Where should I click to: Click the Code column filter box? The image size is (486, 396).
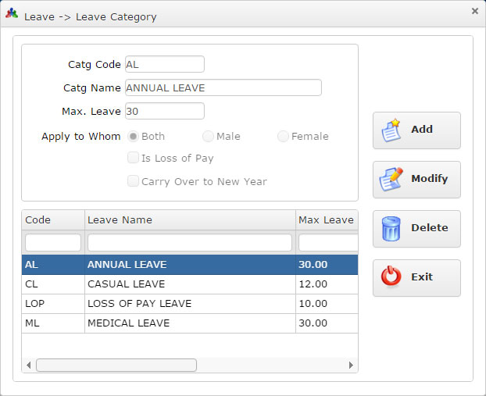(x=53, y=242)
